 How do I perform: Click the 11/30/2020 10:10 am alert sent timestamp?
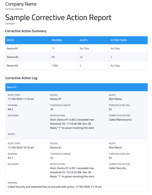pyautogui.click(x=21, y=147)
